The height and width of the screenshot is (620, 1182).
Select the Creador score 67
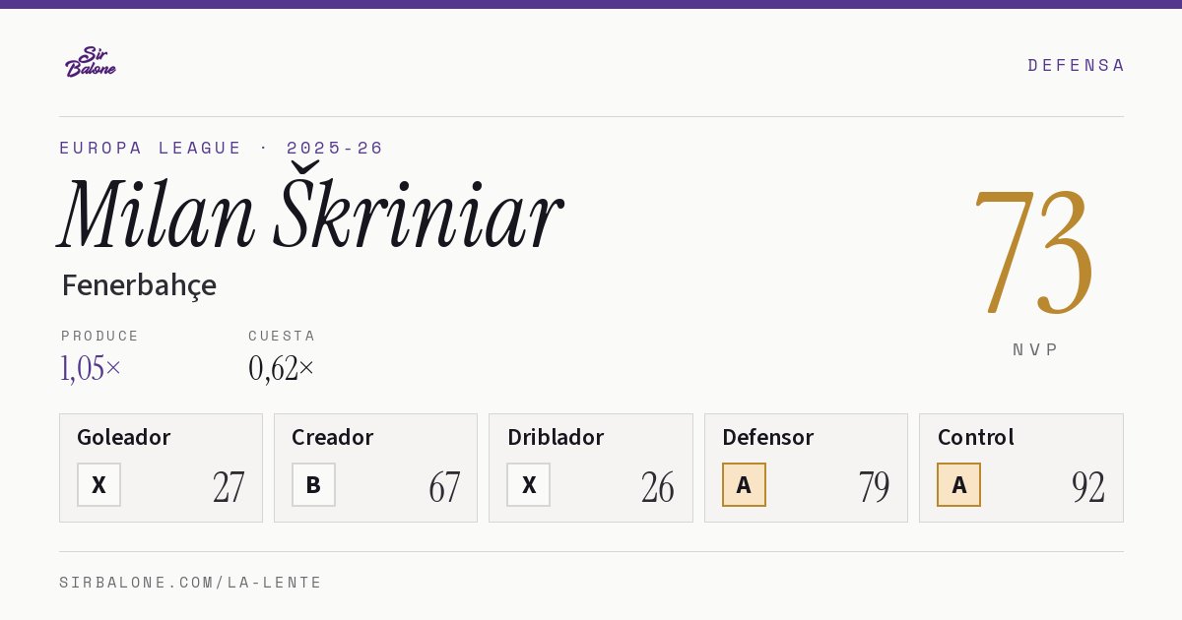pyautogui.click(x=444, y=486)
